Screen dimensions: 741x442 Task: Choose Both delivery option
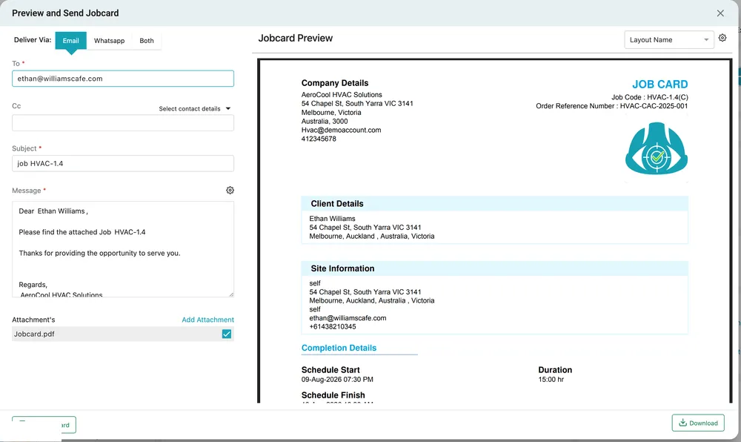(x=147, y=41)
